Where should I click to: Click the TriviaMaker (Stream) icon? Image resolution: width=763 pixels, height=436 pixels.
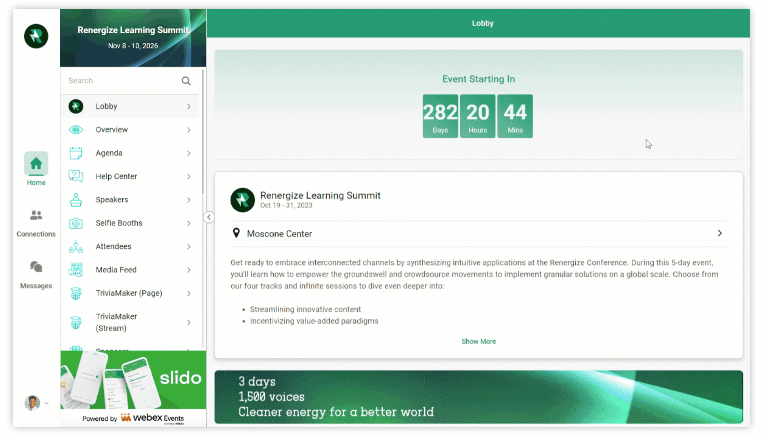(76, 322)
